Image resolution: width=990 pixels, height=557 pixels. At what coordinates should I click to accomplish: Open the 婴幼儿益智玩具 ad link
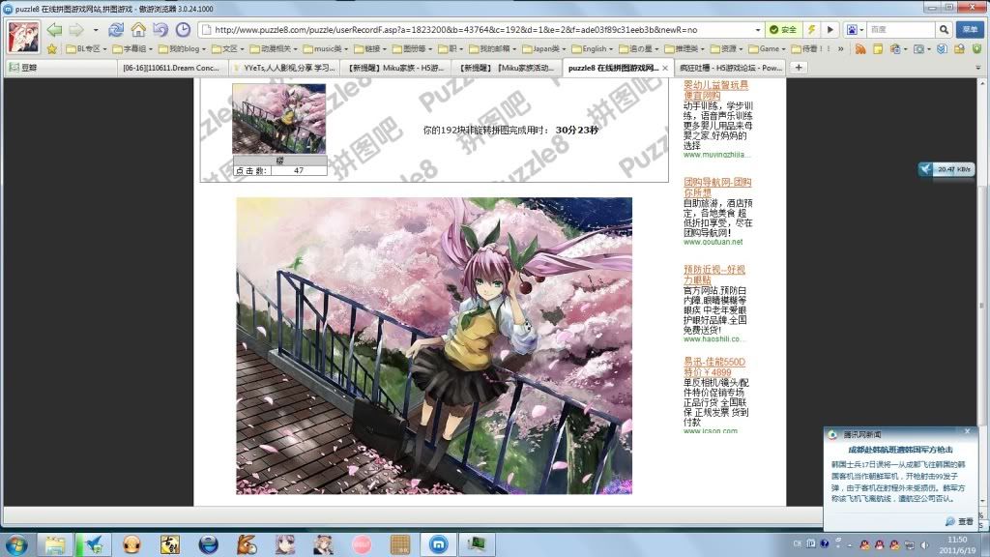(716, 90)
